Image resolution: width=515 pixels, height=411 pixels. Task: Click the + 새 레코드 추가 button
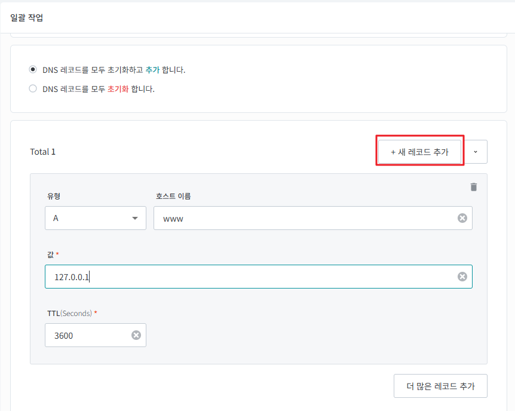point(419,152)
